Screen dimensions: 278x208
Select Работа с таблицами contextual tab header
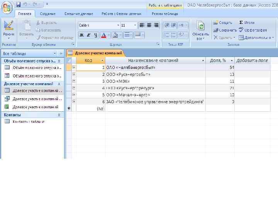pos(165,5)
